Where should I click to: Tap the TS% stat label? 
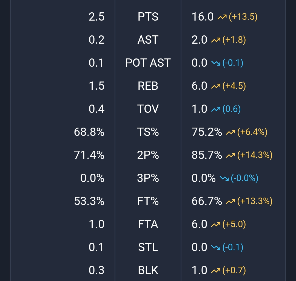pyautogui.click(x=148, y=132)
